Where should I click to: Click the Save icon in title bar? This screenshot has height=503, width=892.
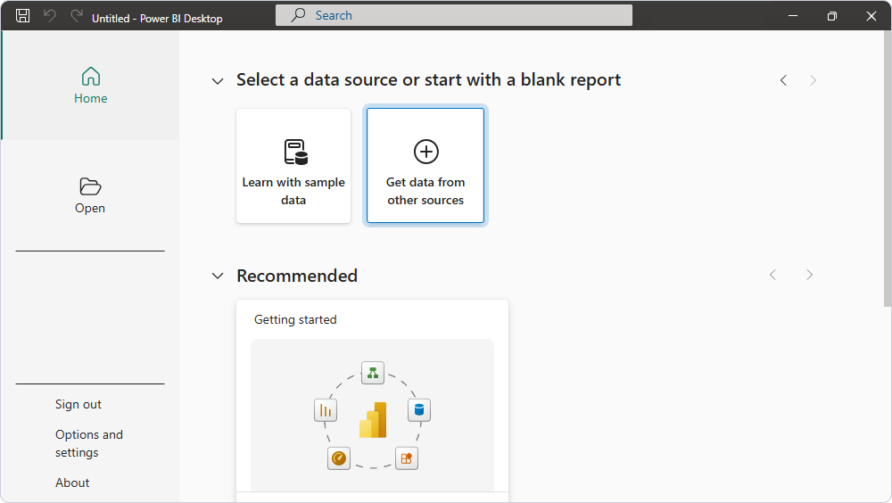23,16
